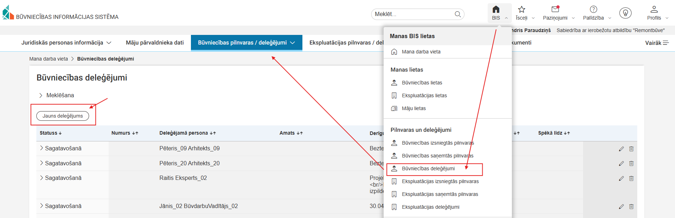Screen dimensions: 675x218
Task: Click into the Meklēt search field
Action: (x=413, y=14)
